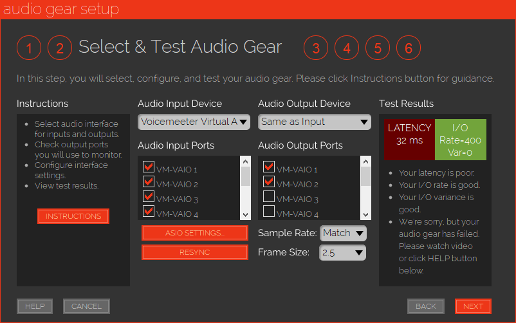Uncheck VM-VAIO 1 input port

149,168
